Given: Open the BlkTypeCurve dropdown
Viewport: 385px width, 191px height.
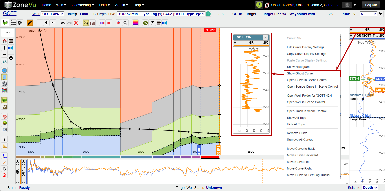Looking at the screenshot, I should pyautogui.click(x=161, y=14).
